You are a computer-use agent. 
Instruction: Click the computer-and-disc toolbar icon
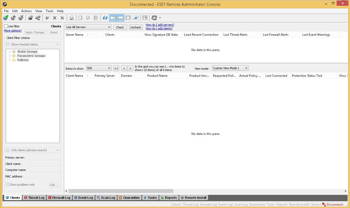point(31,18)
